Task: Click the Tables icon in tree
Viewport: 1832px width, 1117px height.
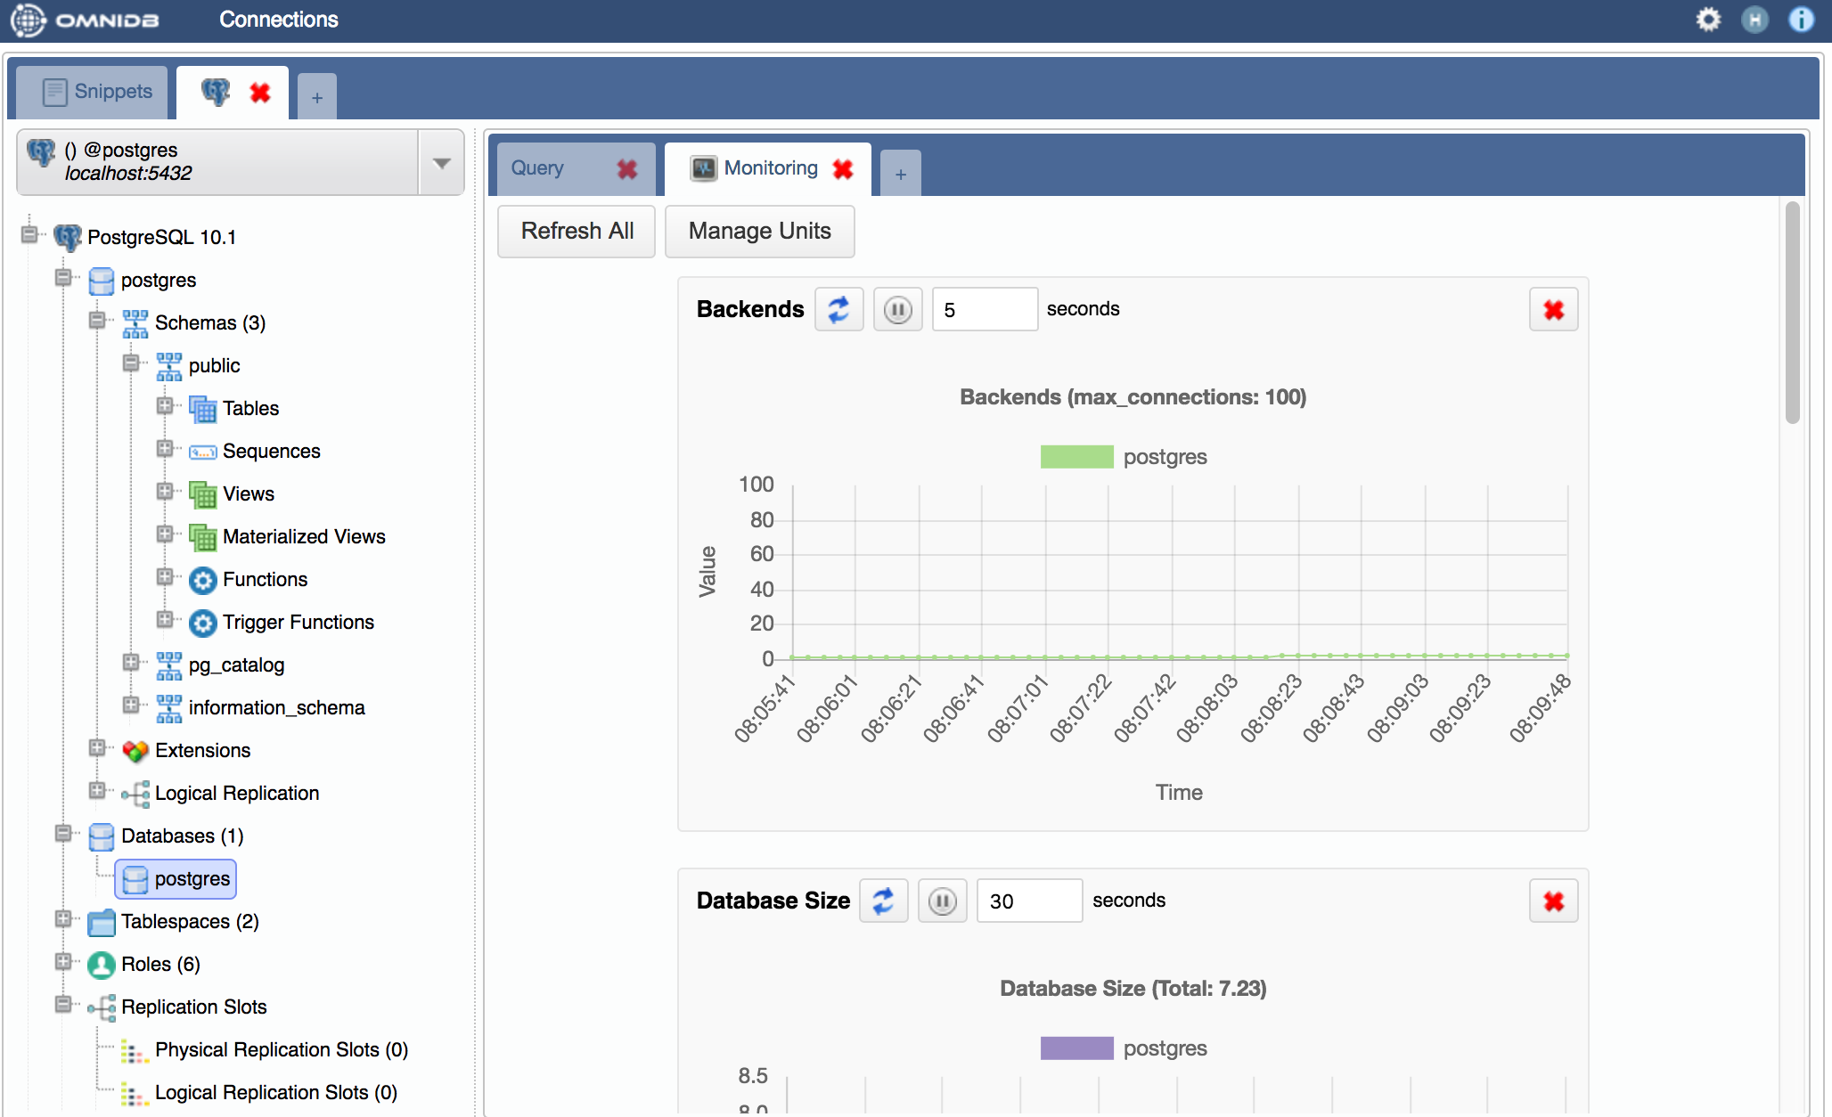Action: coord(203,409)
